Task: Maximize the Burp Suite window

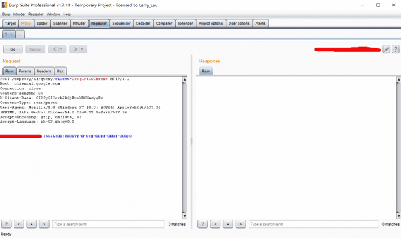Action: 378,5
